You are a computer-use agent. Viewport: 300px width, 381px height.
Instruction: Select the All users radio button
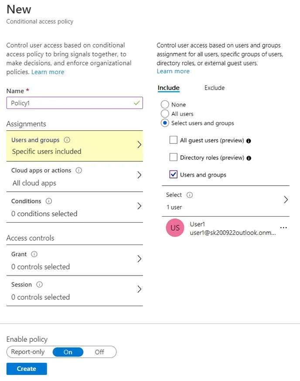click(165, 113)
